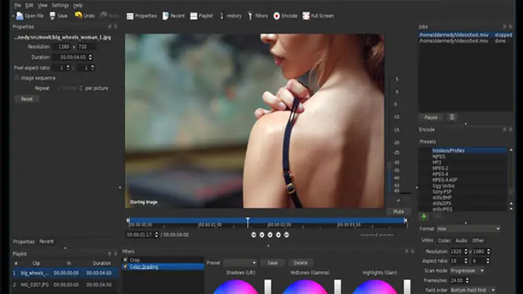Click the red Encode toolbar icon
This screenshot has height=294, width=523.
click(277, 16)
